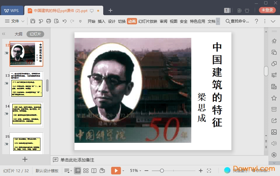The width and height of the screenshot is (280, 176).
Task: Click the zoom slider handle
Action: click(x=162, y=171)
